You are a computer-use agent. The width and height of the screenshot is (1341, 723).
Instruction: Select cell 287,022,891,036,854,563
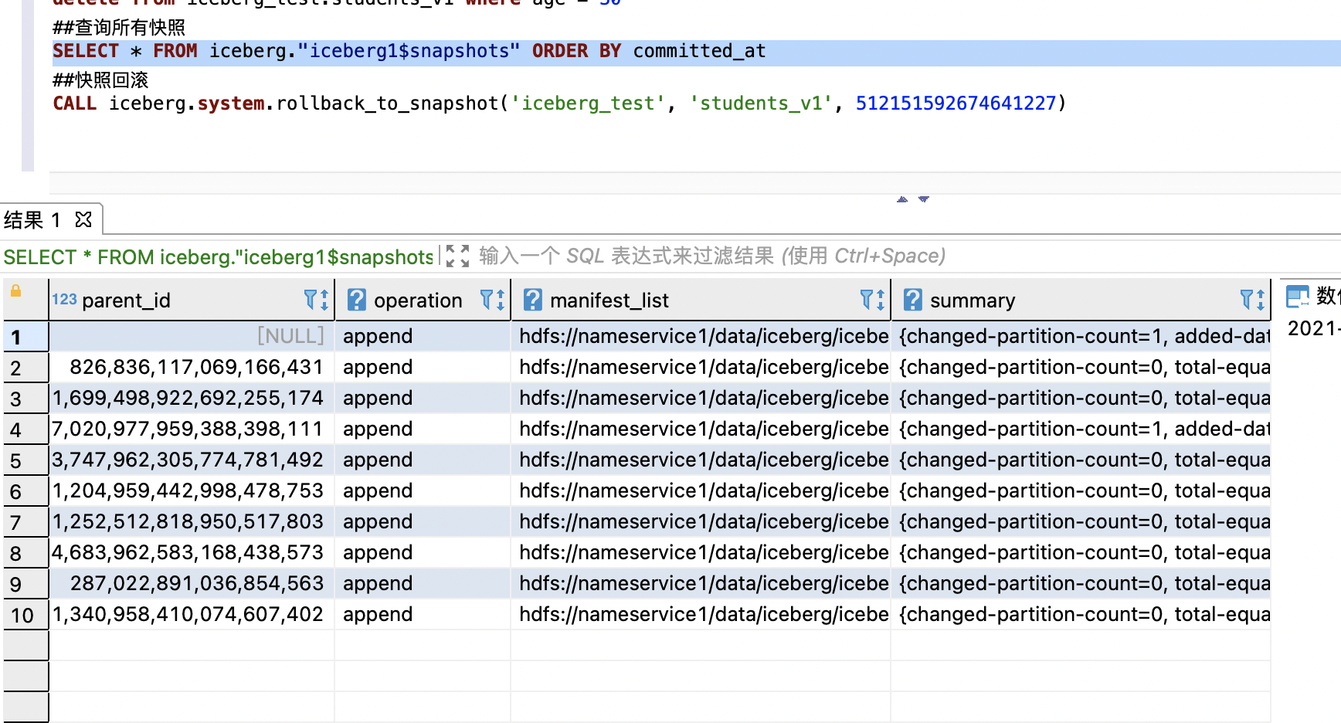192,583
